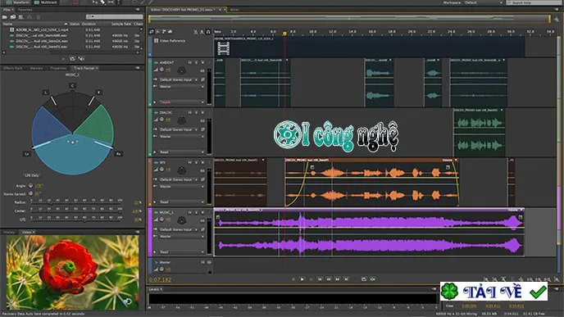Image resolution: width=564 pixels, height=317 pixels.
Task: Select the orange SFX audio clip
Action: pos(372,182)
